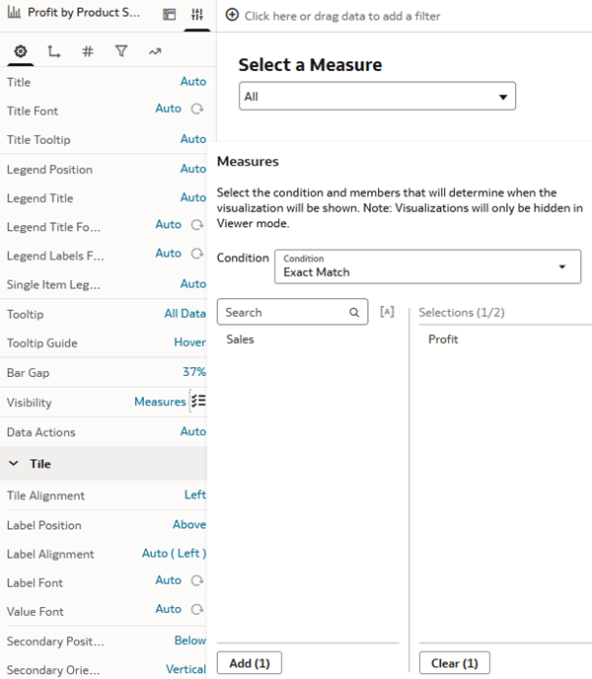Viewport: 592px width, 679px height.
Task: Open the Analytics trend-line properties tab
Action: pyautogui.click(x=155, y=51)
